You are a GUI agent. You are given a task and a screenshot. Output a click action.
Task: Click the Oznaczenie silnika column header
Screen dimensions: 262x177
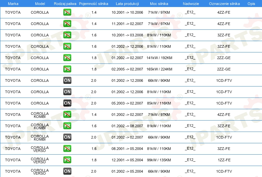(224, 4)
